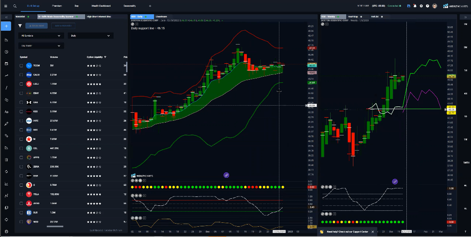Screen dimensions: 471x237
Task: Open the search magnifier icon
Action: click(15, 6)
